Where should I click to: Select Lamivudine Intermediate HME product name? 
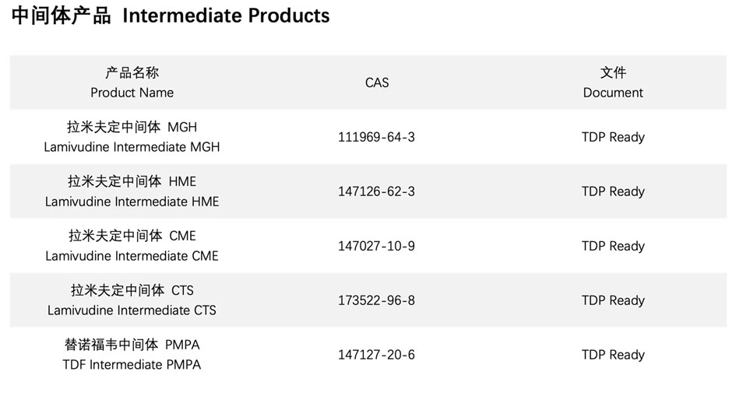[132, 202]
